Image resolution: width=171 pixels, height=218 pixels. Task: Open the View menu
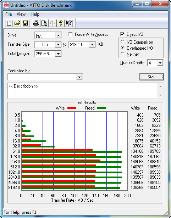click(x=21, y=14)
